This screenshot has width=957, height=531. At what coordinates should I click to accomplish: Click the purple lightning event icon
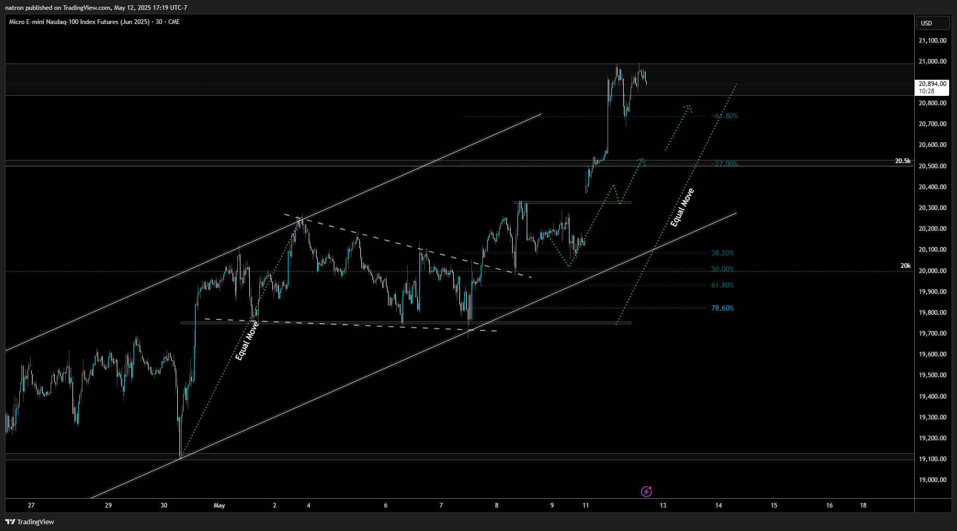(646, 491)
